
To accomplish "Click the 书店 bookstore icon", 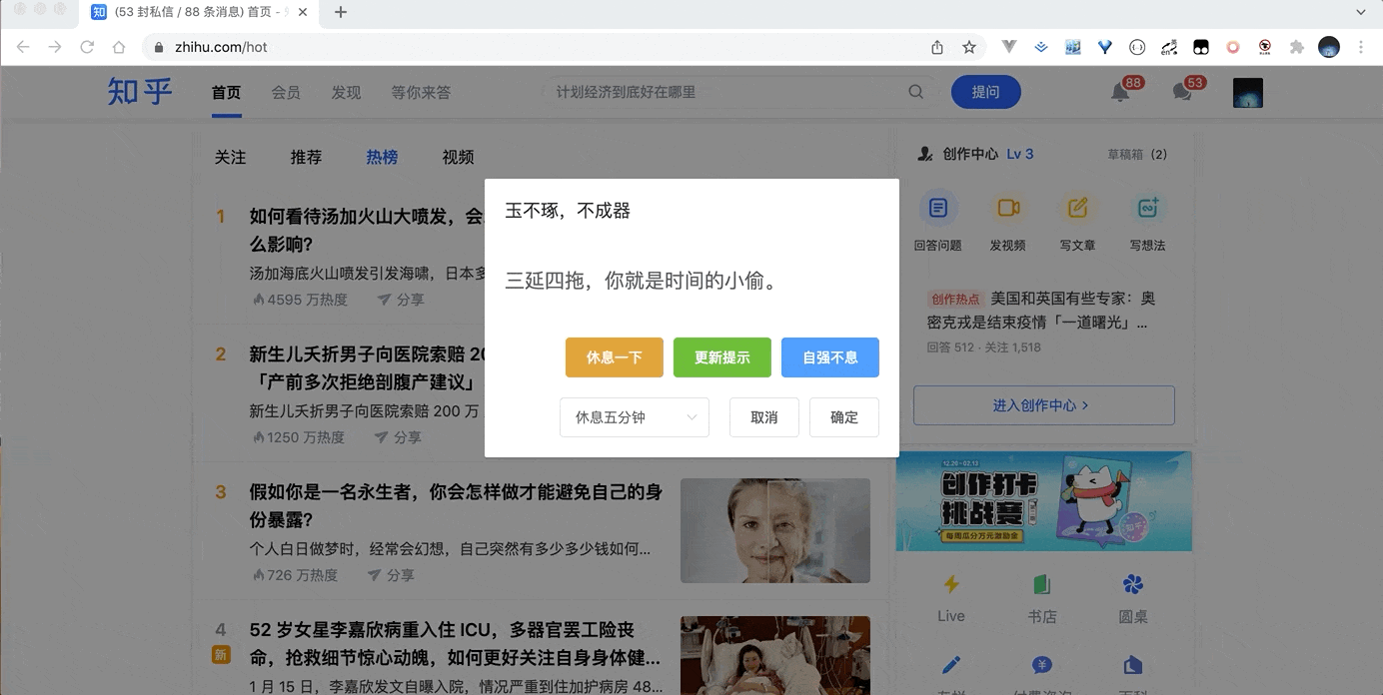I will coord(1042,584).
